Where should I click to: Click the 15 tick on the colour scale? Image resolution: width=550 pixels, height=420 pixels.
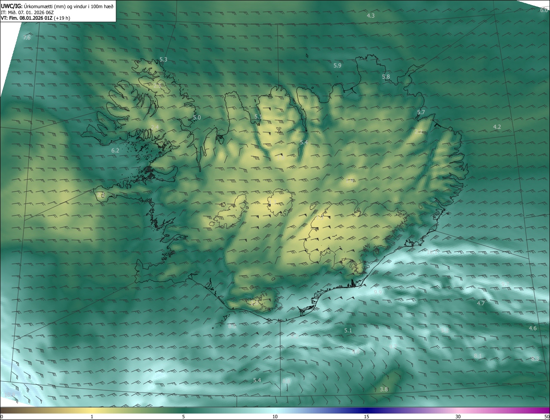pos(367,417)
